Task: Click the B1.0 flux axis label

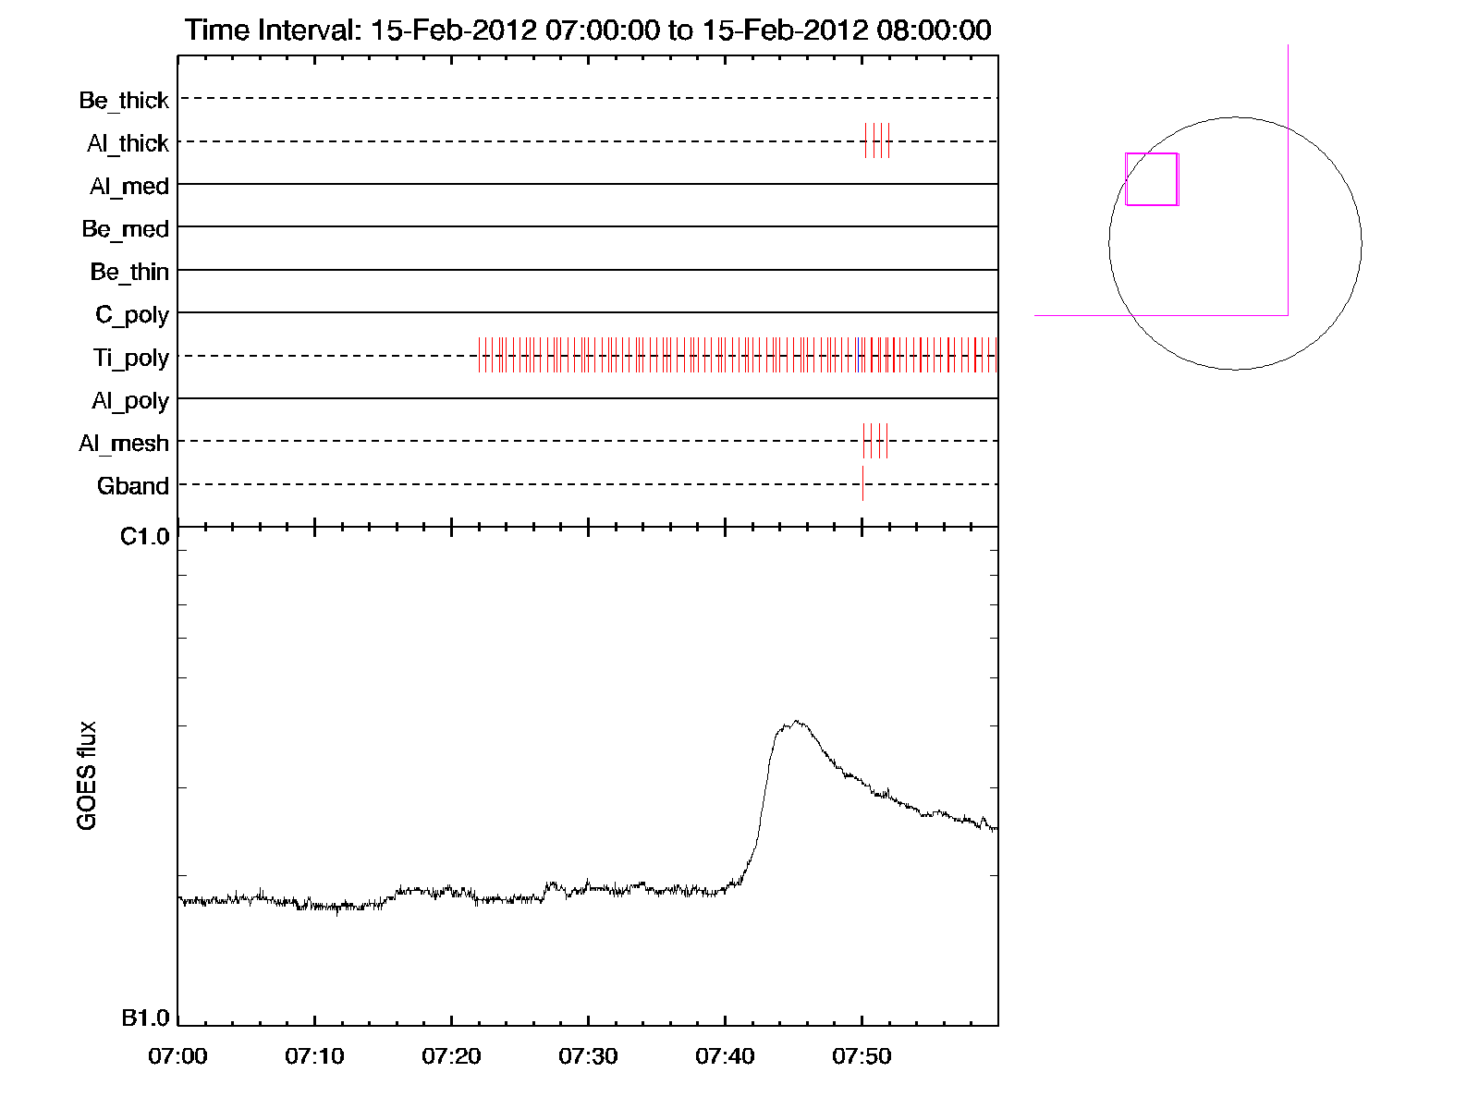Action: pos(145,1018)
